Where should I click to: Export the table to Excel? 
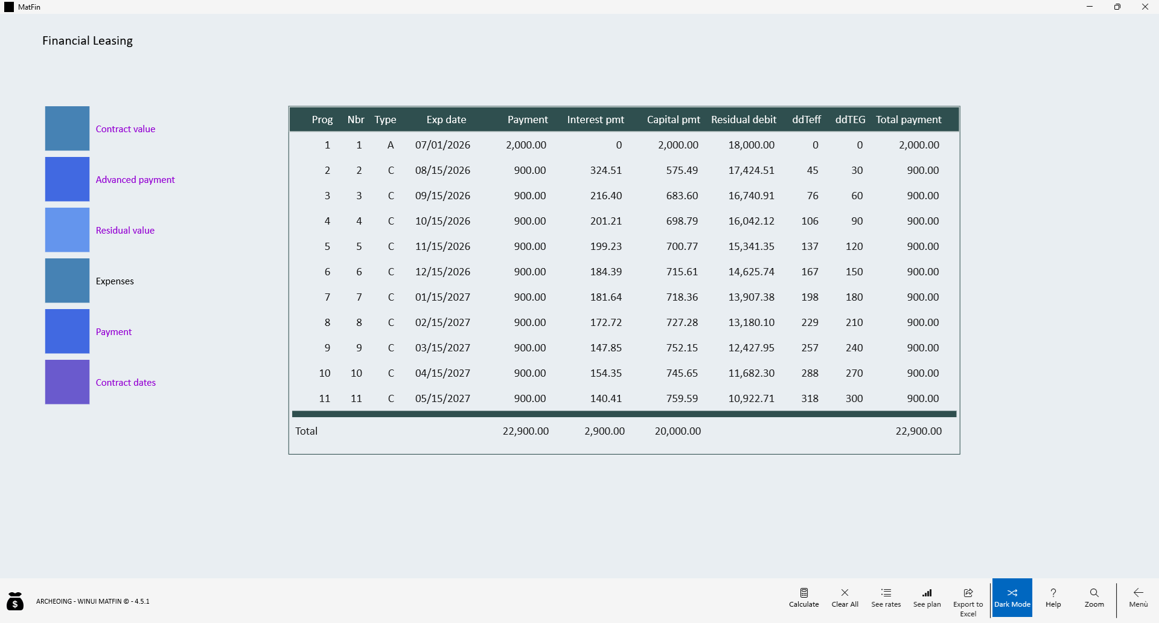[968, 601]
